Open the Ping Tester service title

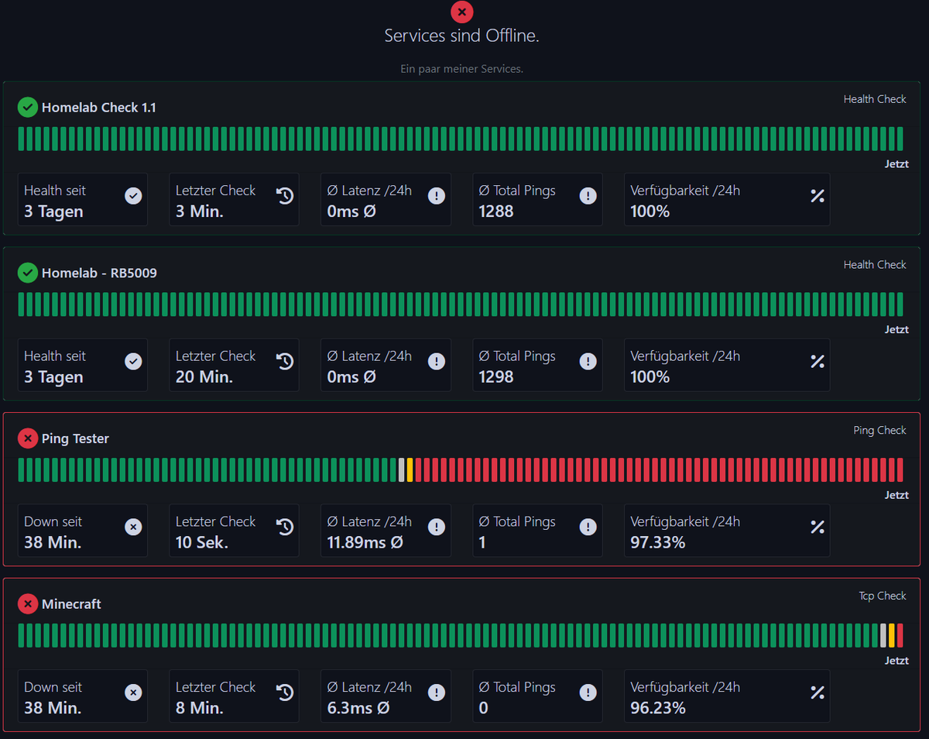click(x=75, y=439)
